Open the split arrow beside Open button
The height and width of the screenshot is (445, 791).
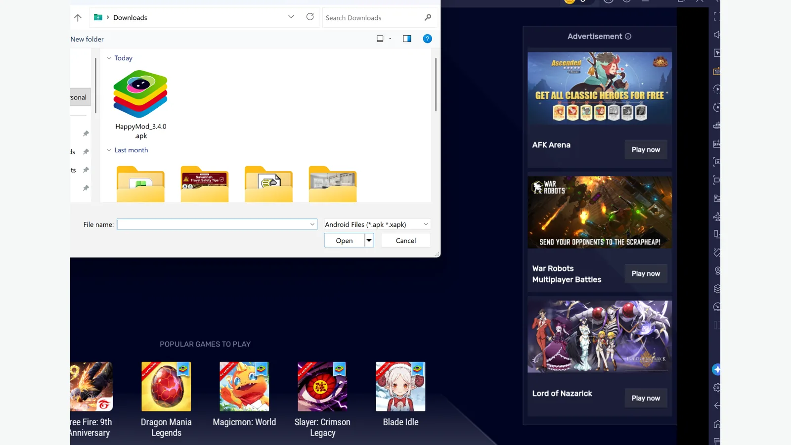pos(369,240)
